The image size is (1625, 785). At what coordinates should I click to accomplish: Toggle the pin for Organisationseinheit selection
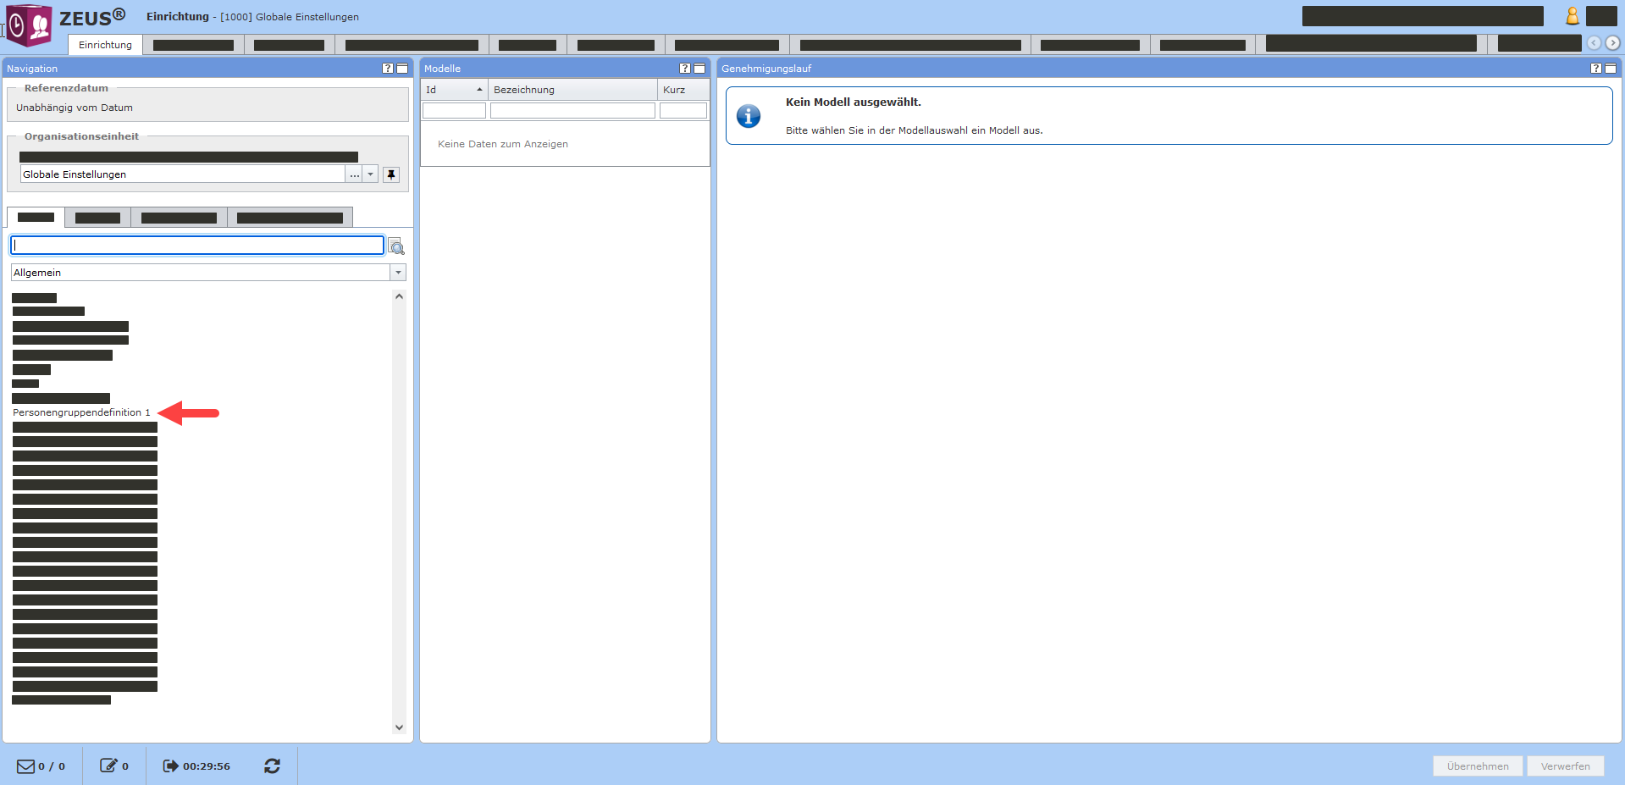tap(391, 174)
